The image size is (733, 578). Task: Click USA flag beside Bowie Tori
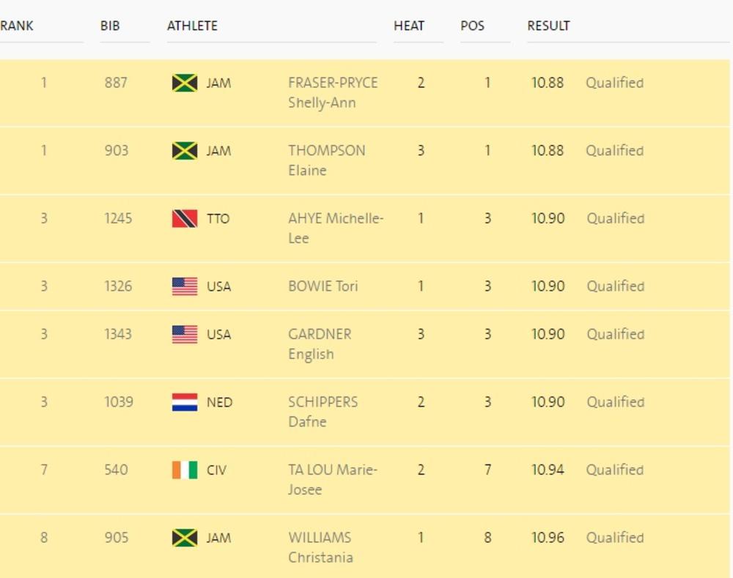point(185,286)
